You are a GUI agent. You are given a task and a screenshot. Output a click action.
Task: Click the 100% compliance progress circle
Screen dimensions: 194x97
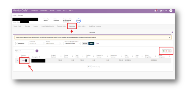coord(79,21)
